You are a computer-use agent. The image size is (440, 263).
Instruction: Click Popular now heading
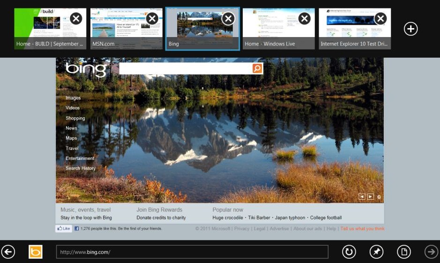click(x=228, y=210)
